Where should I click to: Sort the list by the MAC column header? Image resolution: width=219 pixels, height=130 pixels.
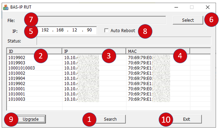(158, 51)
